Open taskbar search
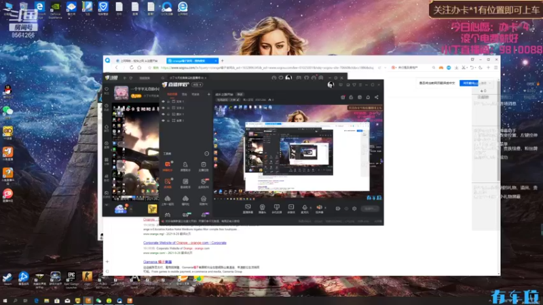 (15, 301)
